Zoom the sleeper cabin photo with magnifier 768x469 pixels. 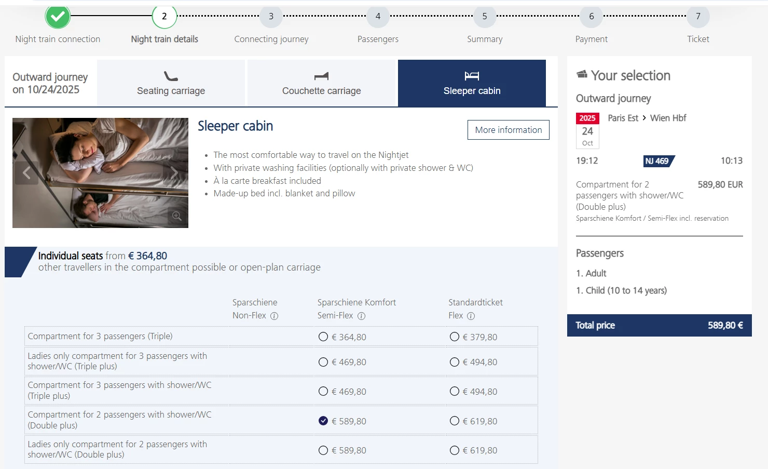(x=177, y=216)
